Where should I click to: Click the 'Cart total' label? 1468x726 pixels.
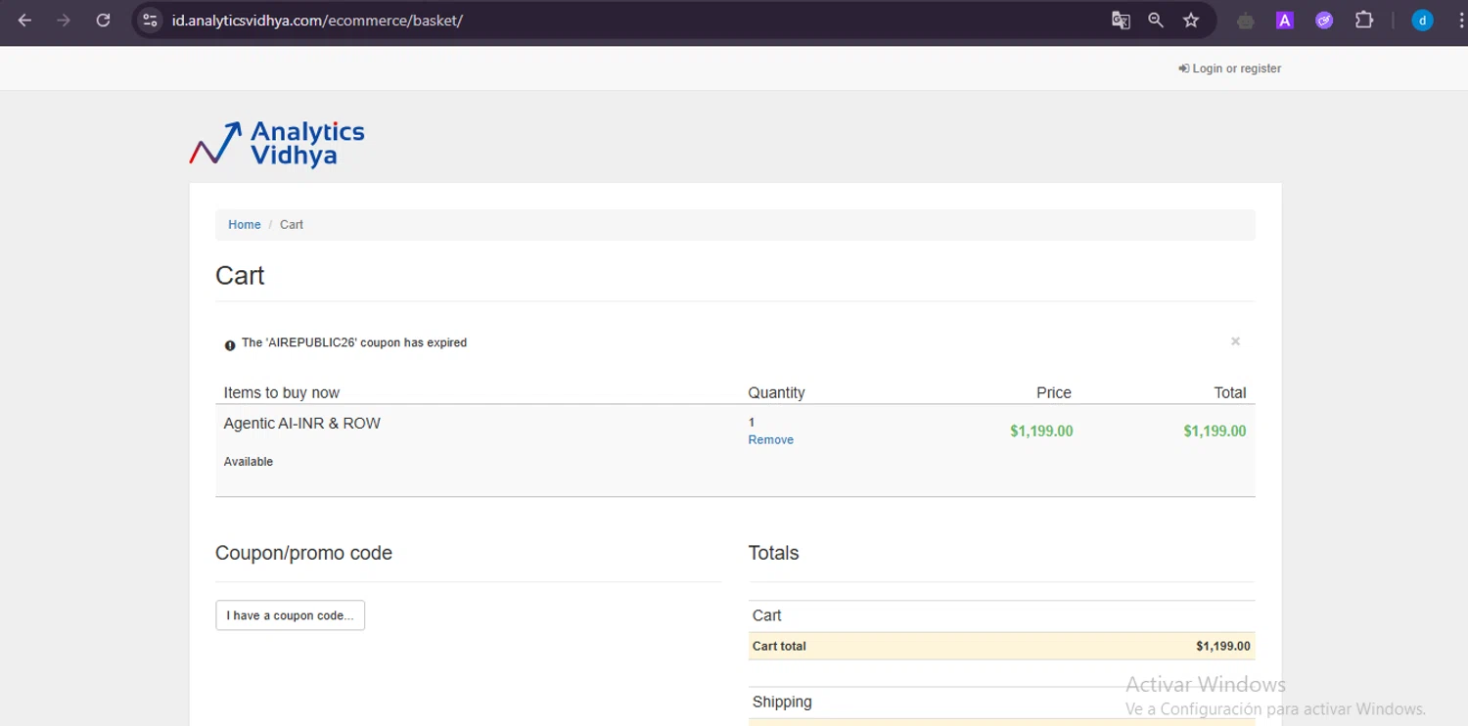pos(779,647)
